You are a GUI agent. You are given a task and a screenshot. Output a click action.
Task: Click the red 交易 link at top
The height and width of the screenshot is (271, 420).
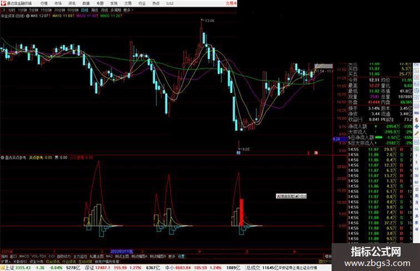pos(231,4)
